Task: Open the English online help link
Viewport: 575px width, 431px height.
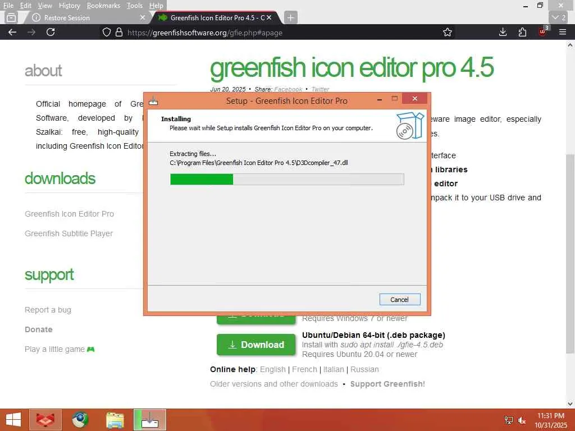Action: pos(272,369)
